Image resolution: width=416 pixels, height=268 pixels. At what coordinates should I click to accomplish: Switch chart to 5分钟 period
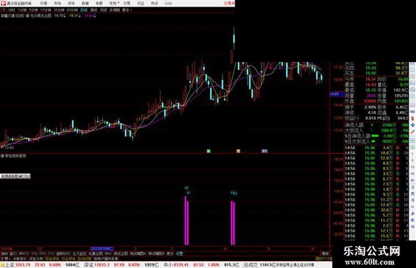[x=33, y=10]
